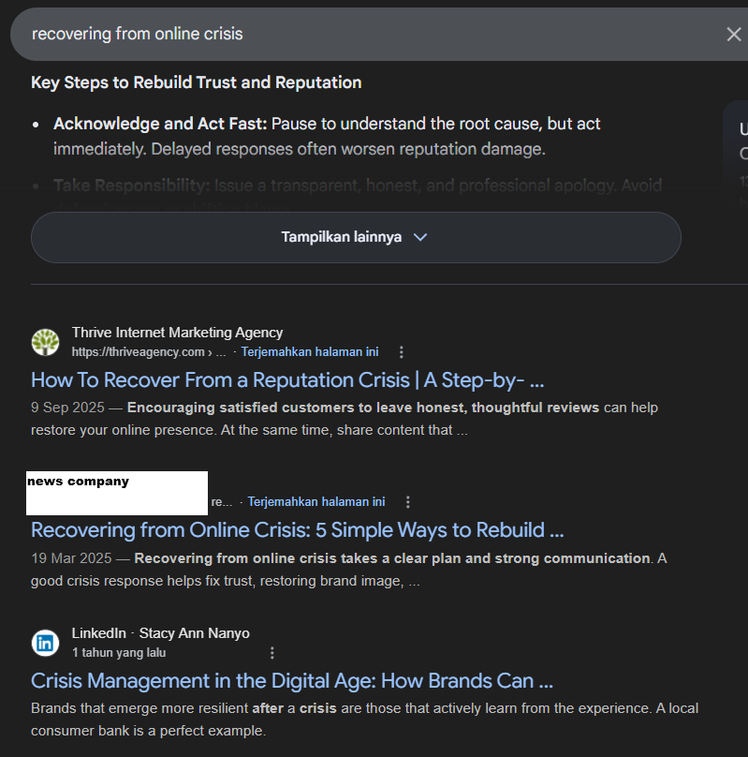The height and width of the screenshot is (757, 748).
Task: Open 'Crisis Management in the Digital Age' result
Action: click(x=292, y=680)
